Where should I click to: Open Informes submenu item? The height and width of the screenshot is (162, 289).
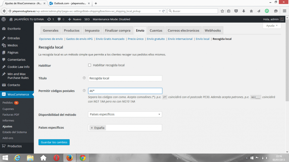[x=8, y=120]
